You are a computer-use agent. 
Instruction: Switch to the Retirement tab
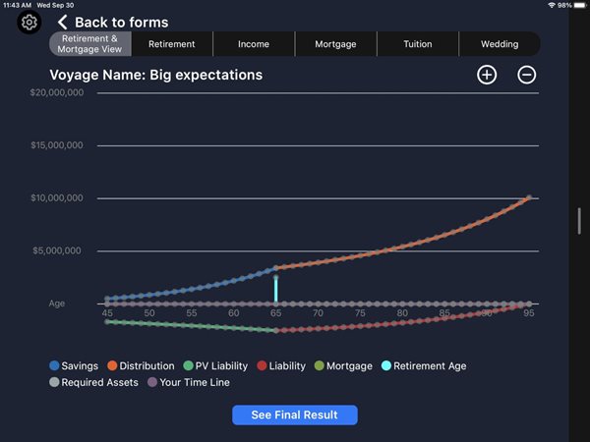tap(172, 44)
